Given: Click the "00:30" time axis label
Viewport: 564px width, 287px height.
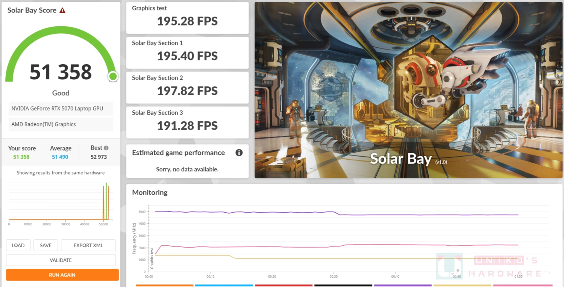Looking at the screenshot, I should [334, 276].
